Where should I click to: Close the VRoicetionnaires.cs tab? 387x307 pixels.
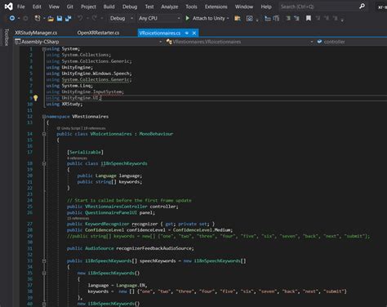tap(194, 33)
